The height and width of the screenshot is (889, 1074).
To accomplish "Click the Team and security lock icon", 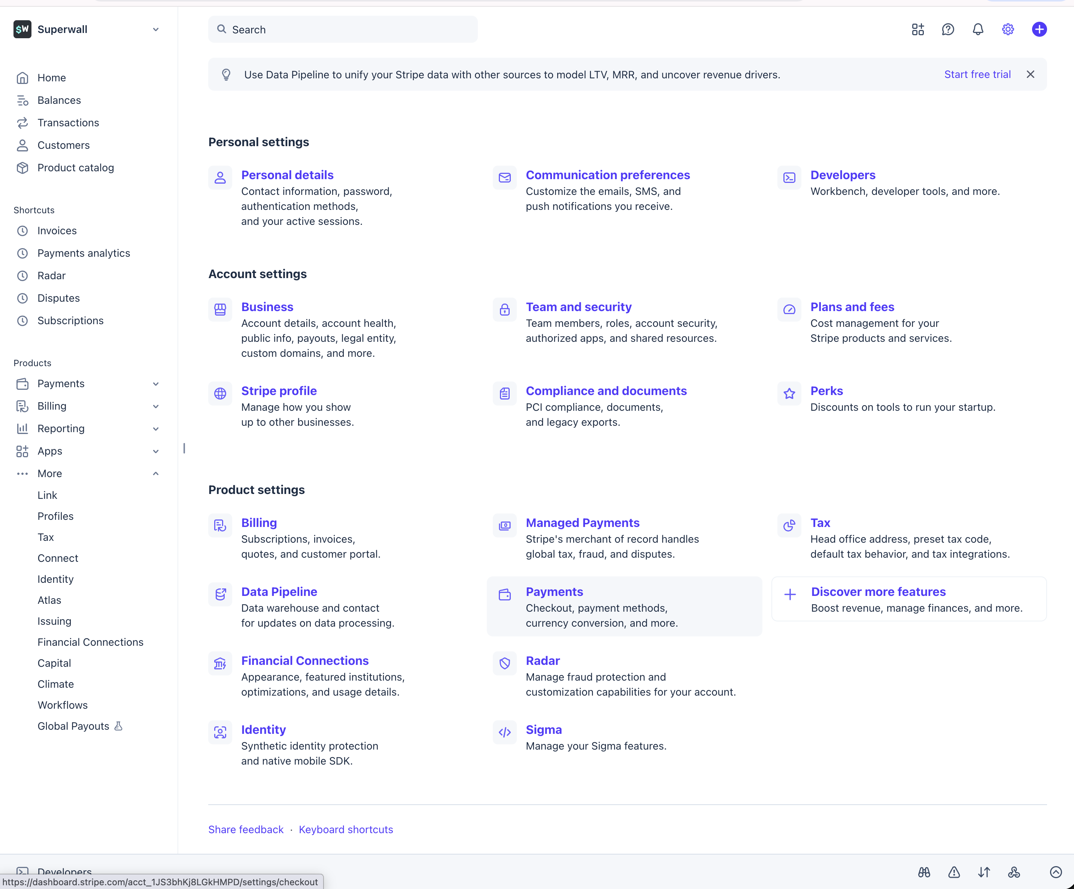I will tap(505, 310).
